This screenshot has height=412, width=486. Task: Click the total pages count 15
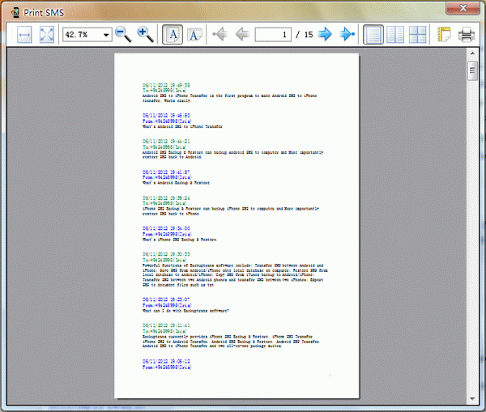(x=309, y=35)
